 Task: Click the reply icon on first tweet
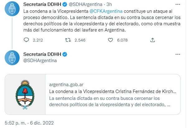[x=26, y=40]
